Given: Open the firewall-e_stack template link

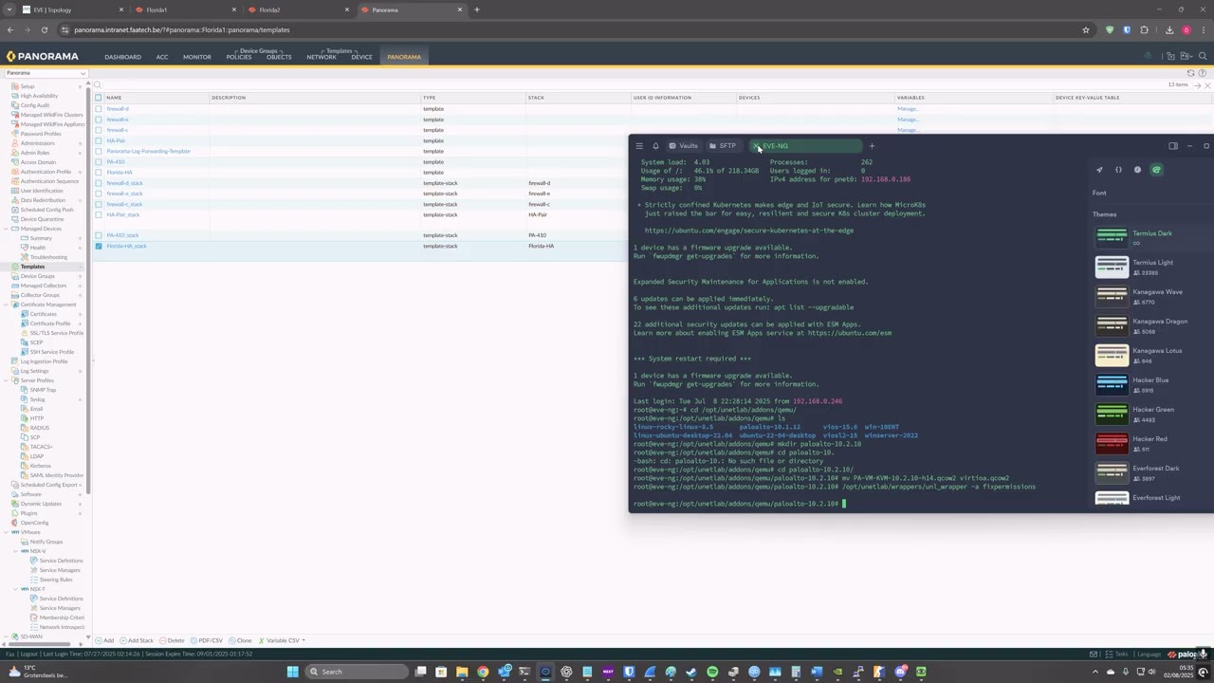Looking at the screenshot, I should [x=124, y=194].
